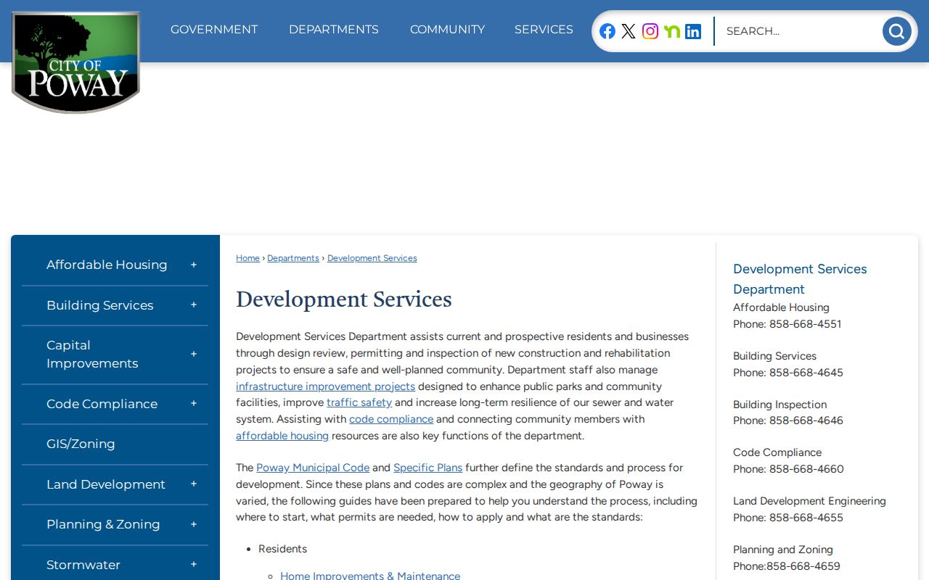This screenshot has width=929, height=580.
Task: Open the Development Services breadcrumb link
Action: point(372,258)
